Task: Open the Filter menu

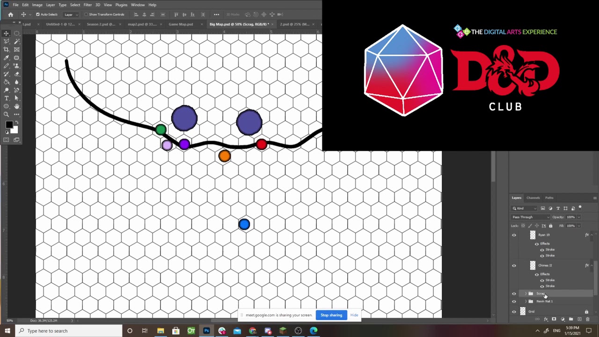Action: [x=88, y=5]
